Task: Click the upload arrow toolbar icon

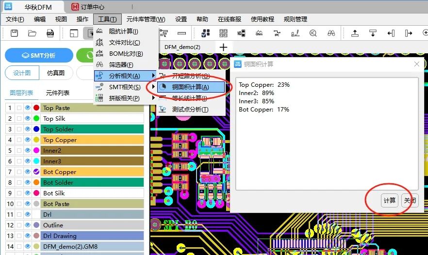Action: pyautogui.click(x=355, y=33)
